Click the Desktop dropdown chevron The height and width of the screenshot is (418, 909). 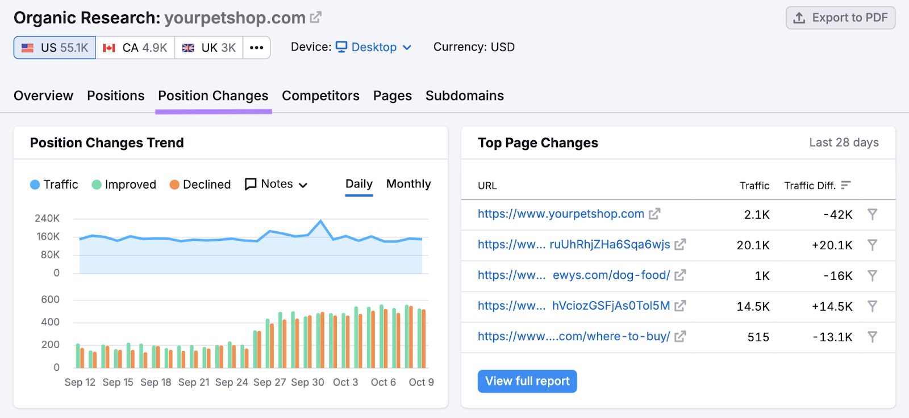(x=407, y=48)
